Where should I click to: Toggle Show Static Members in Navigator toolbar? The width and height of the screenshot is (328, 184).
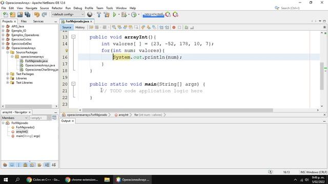pyautogui.click(x=18, y=165)
